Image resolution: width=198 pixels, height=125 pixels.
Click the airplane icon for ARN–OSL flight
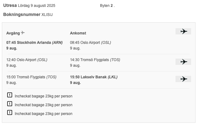click(x=183, y=31)
